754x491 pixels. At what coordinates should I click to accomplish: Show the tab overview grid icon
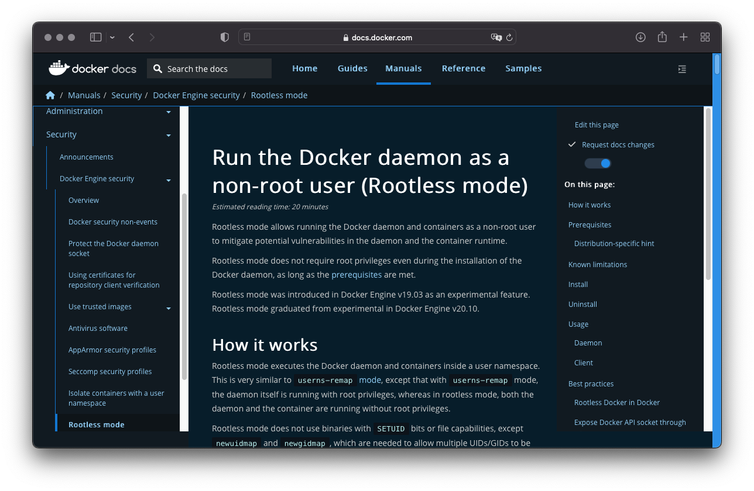[705, 37]
